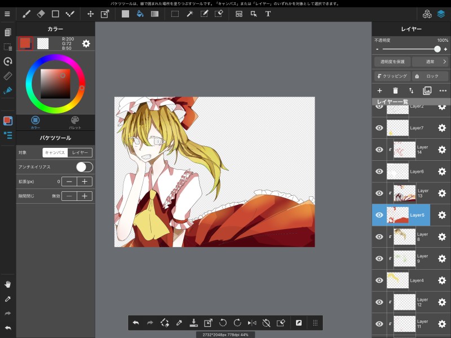Open the hamburger main menu
Viewport: 451px width, 338px height.
point(7,14)
